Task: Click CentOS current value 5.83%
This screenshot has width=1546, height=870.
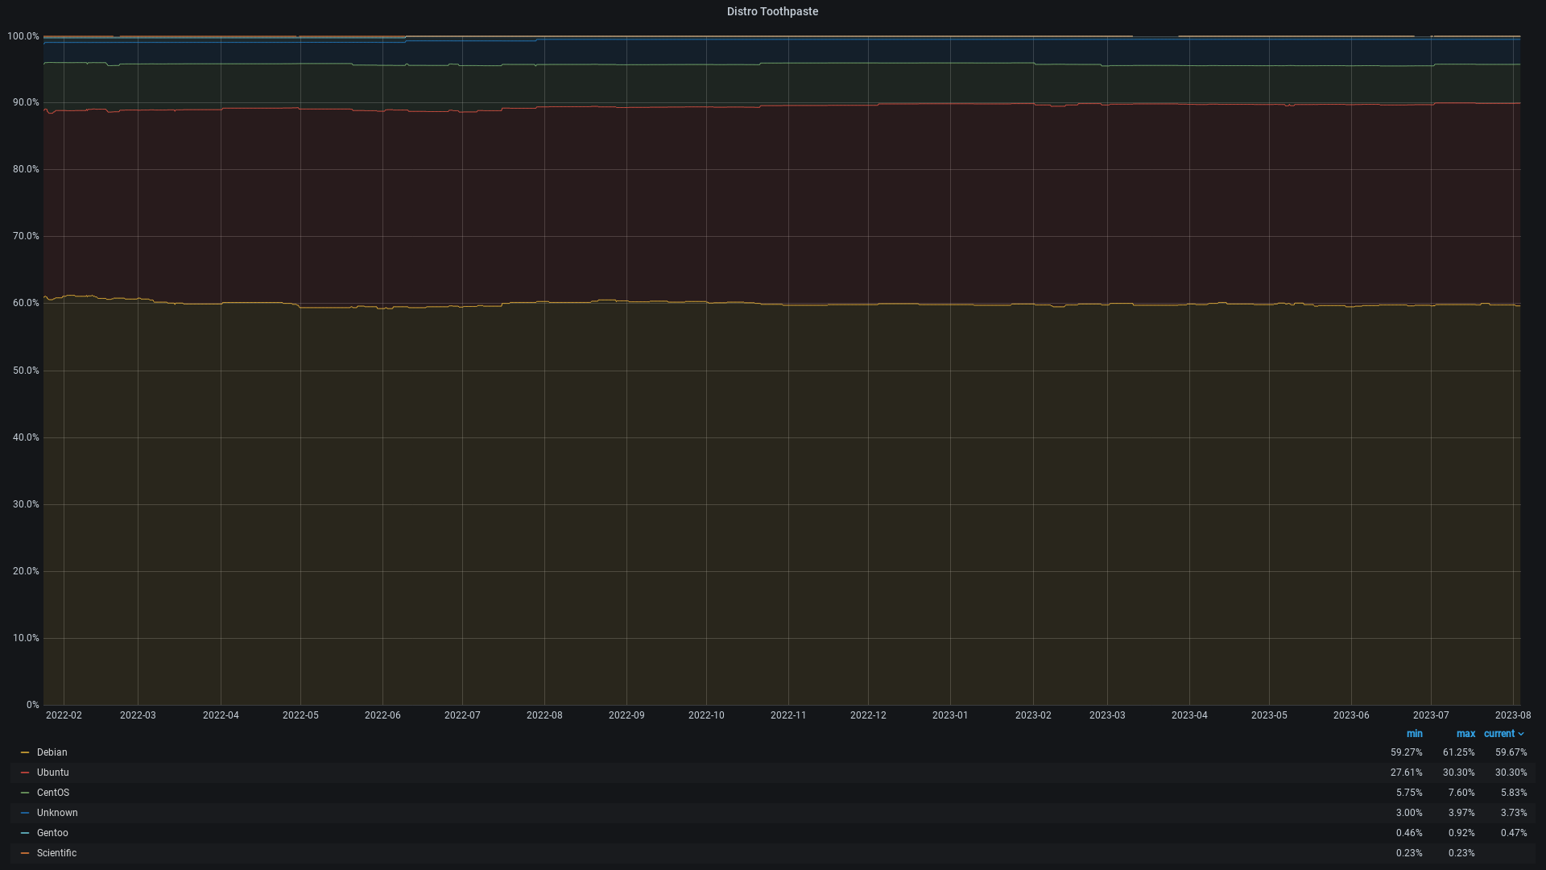Action: 1514,793
